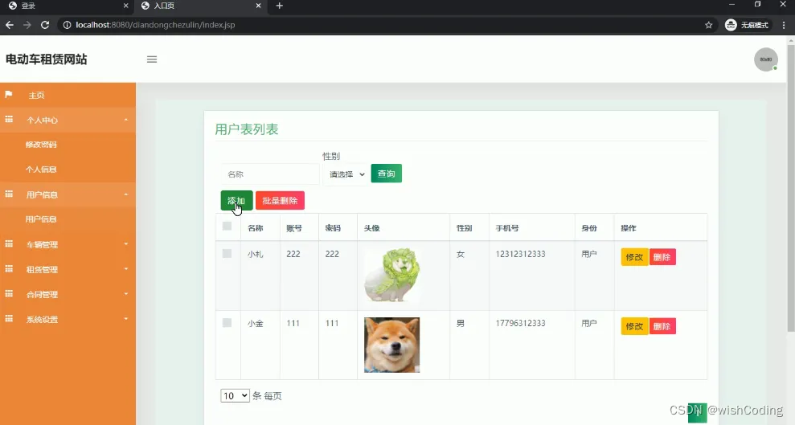Click phone number 17796312333

520,323
